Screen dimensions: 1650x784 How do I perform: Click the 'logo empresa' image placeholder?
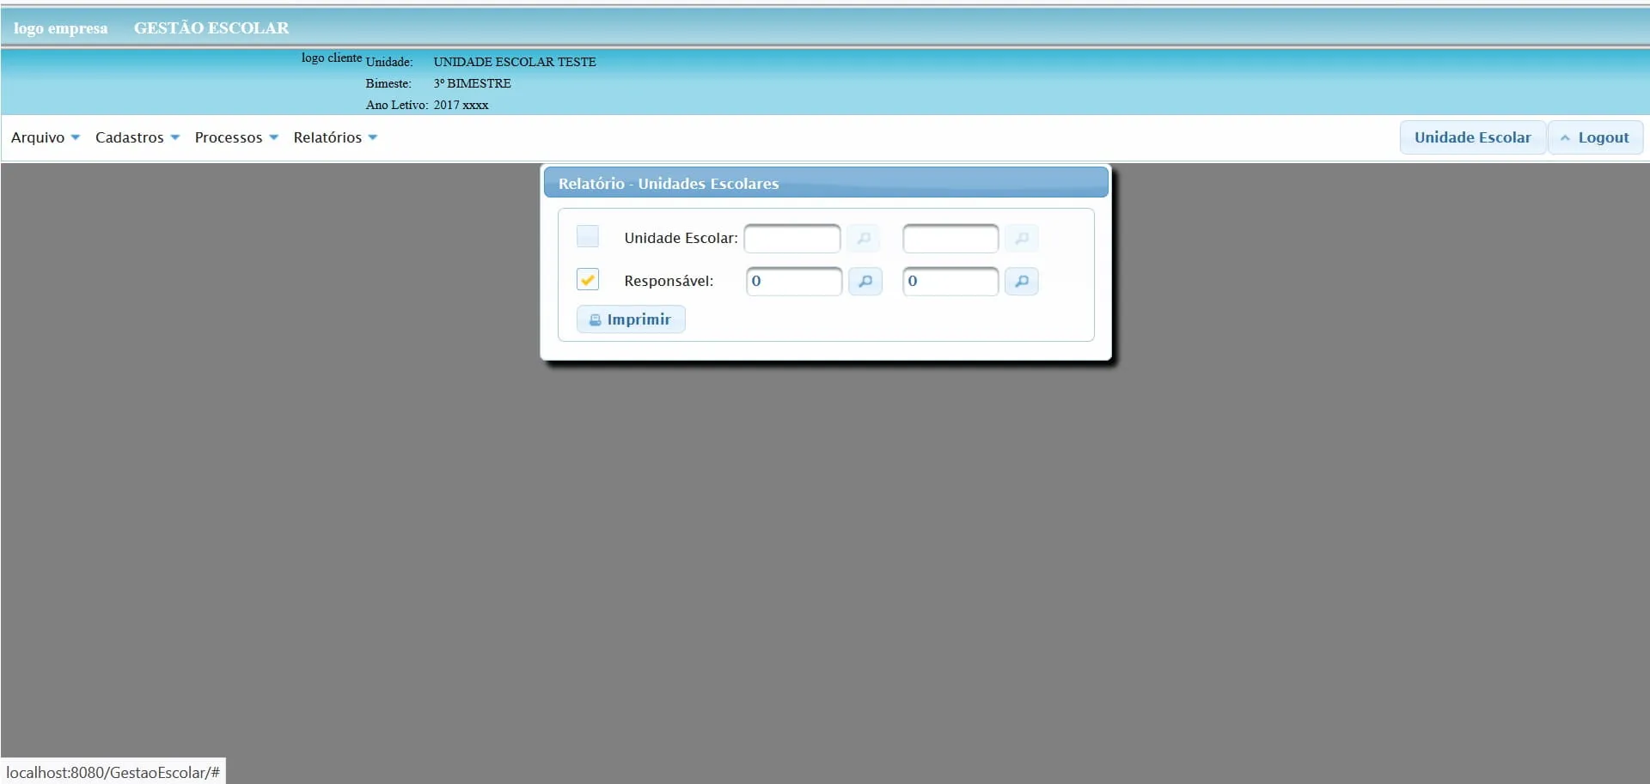coord(61,27)
